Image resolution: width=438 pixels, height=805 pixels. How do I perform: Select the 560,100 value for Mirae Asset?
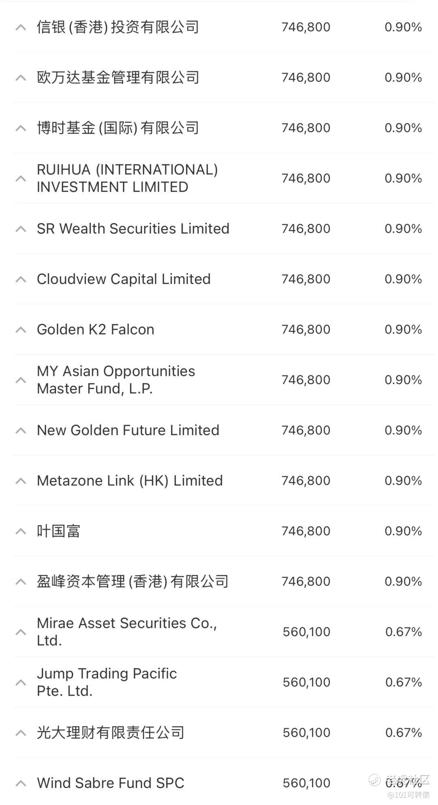point(307,632)
